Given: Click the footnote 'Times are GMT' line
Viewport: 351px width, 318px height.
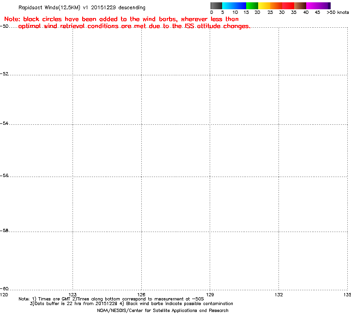Looking at the screenshot, I should coord(111,299).
